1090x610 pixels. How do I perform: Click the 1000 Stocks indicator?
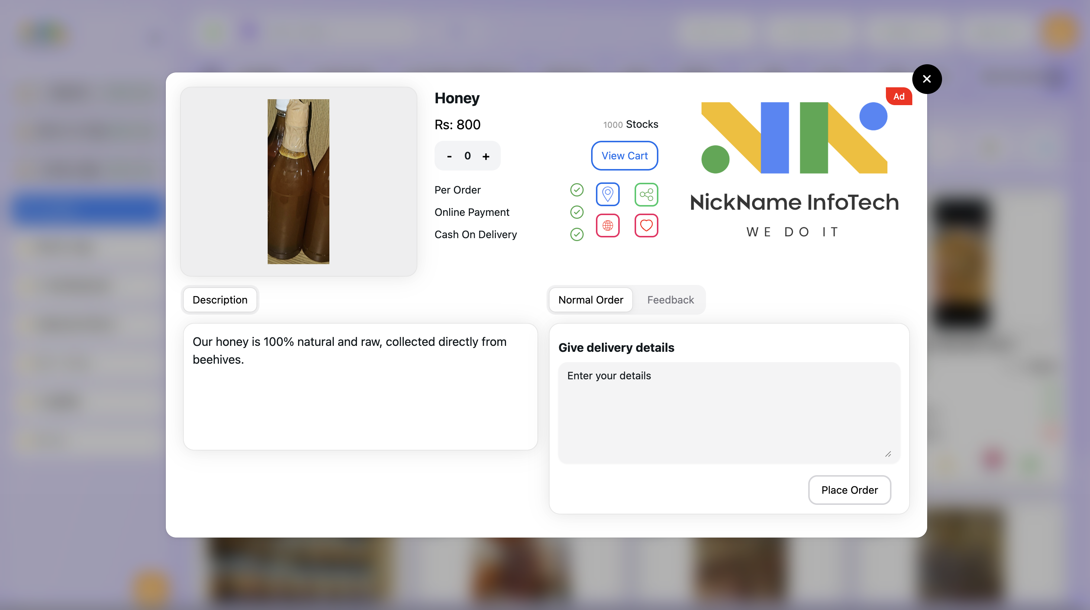click(631, 124)
